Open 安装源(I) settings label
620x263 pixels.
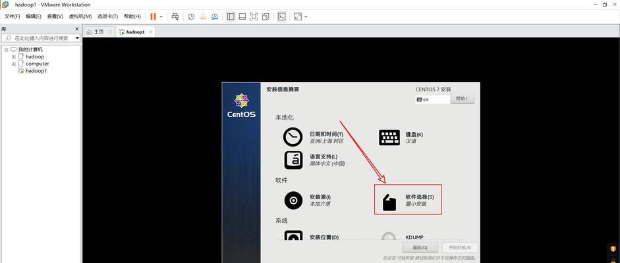320,197
